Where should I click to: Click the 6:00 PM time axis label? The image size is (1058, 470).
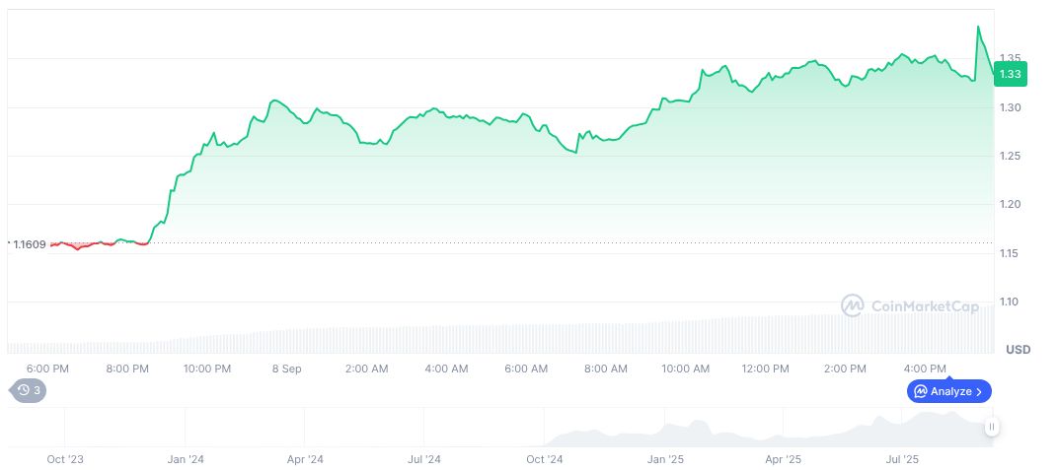click(x=47, y=369)
